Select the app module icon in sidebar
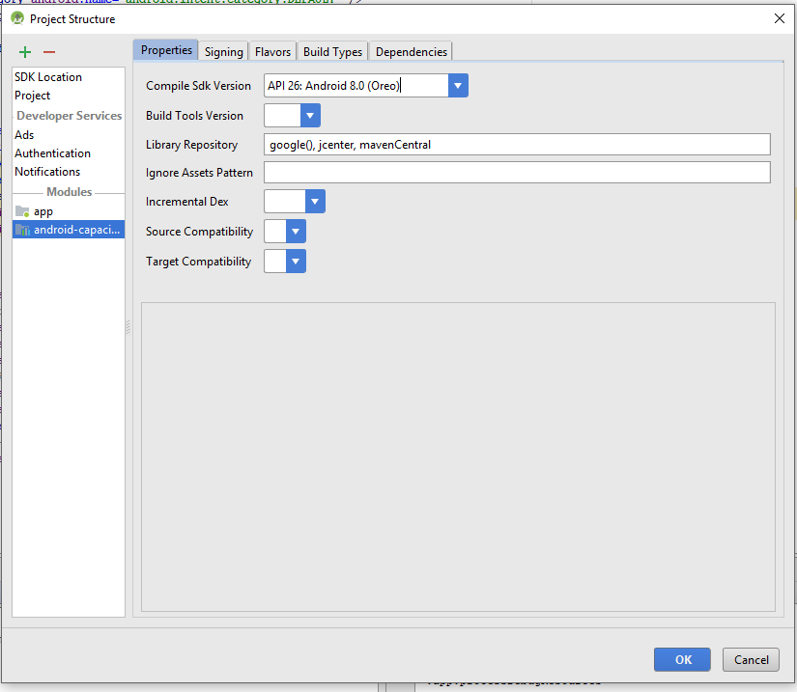 43,210
